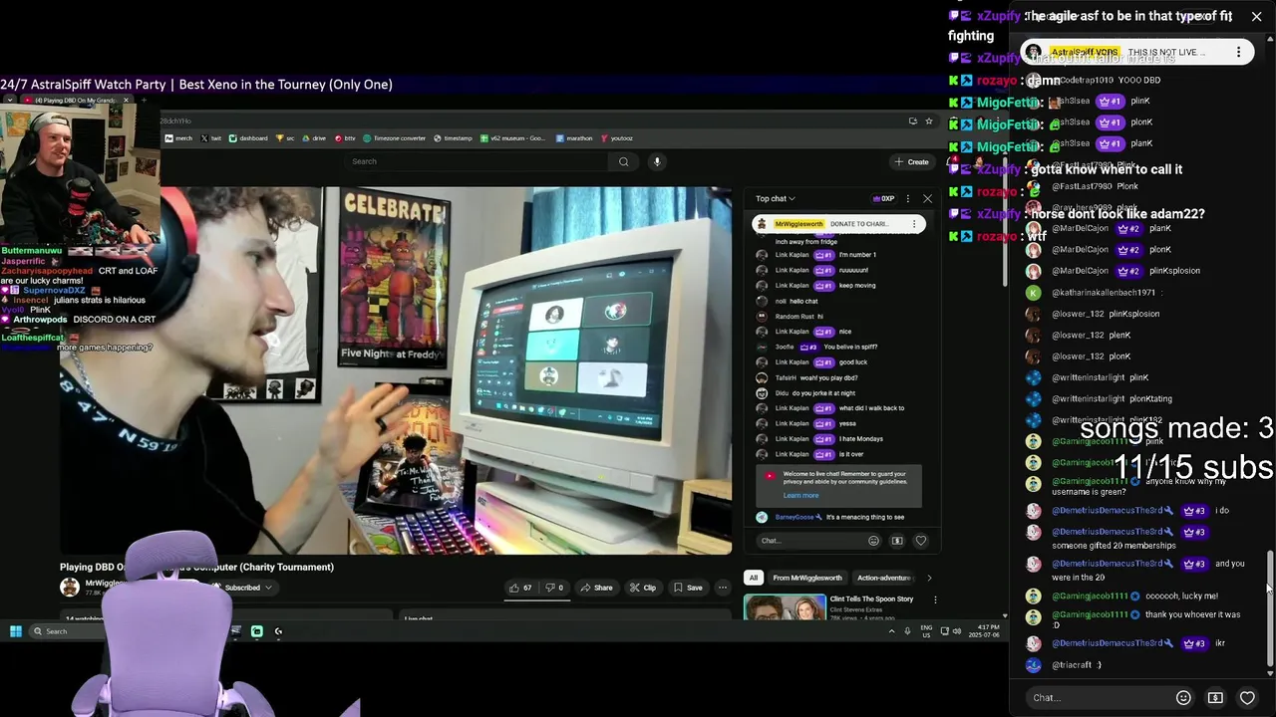Open the Subscribed notification dropdown
Screen dimensions: 1276x717
click(244, 588)
